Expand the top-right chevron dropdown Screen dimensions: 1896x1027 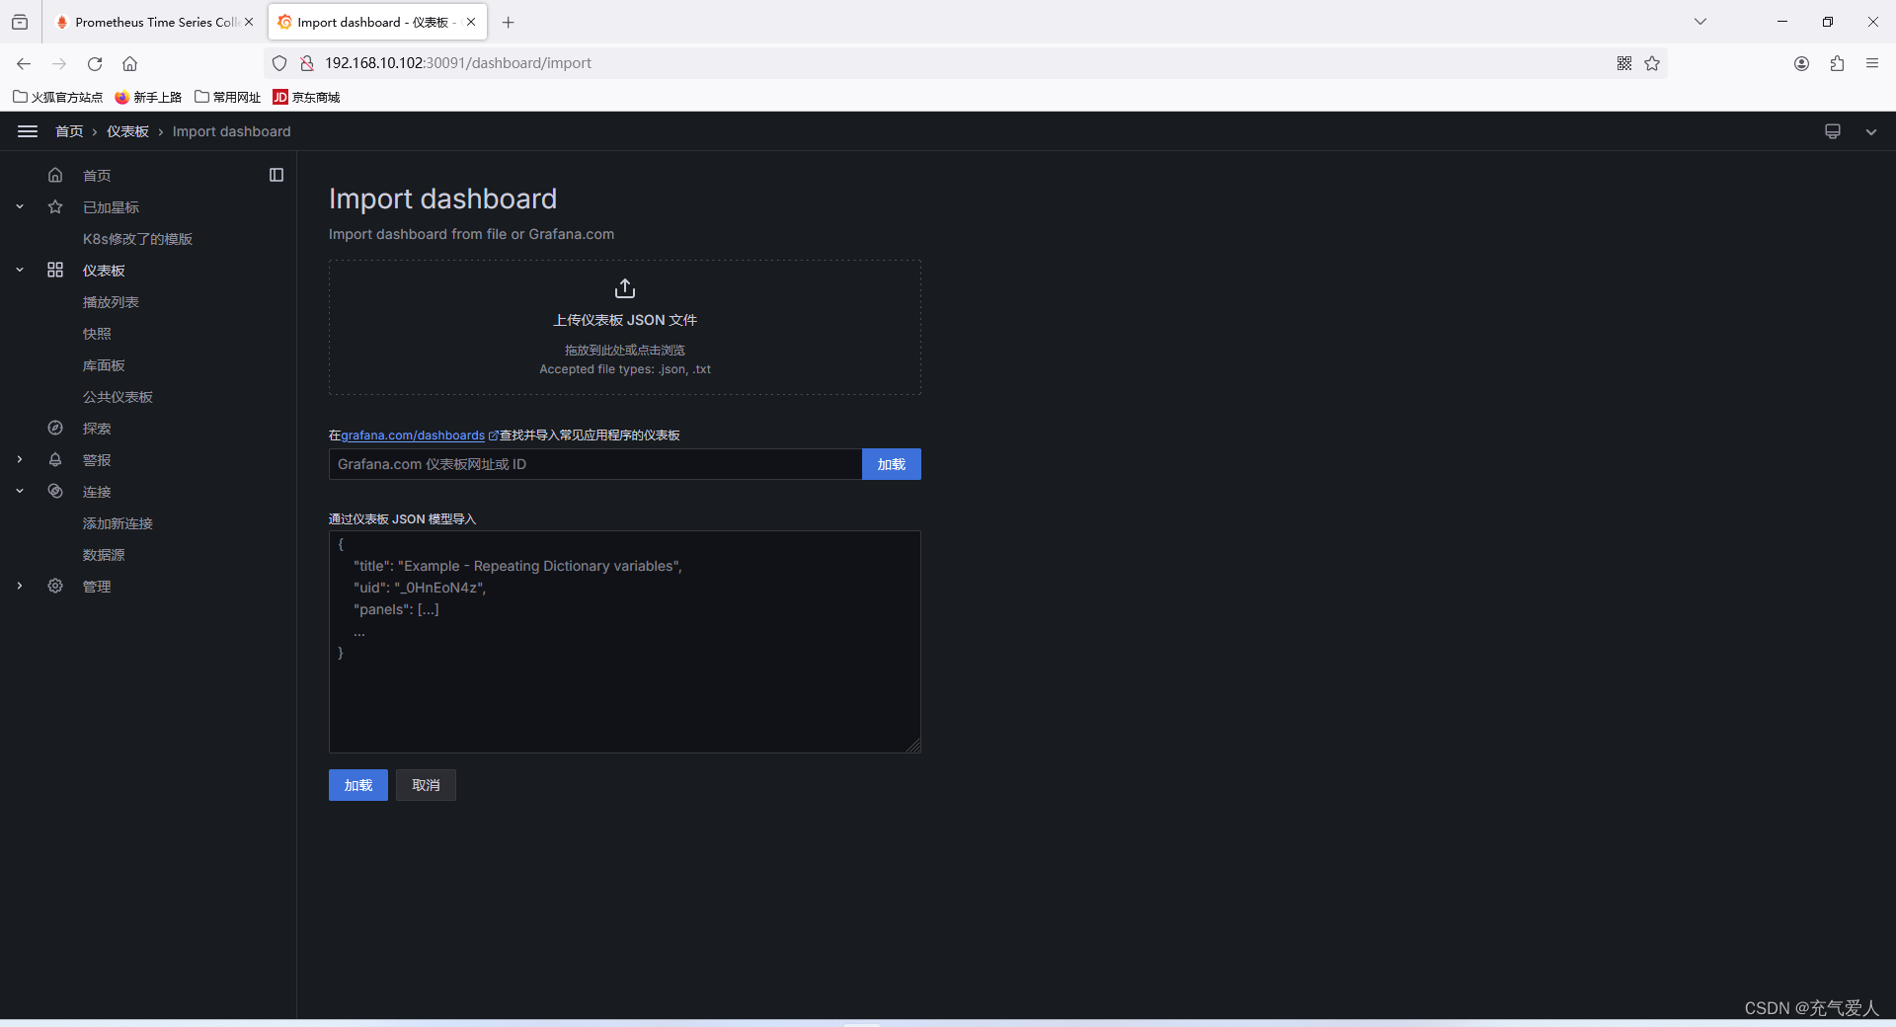click(x=1871, y=131)
